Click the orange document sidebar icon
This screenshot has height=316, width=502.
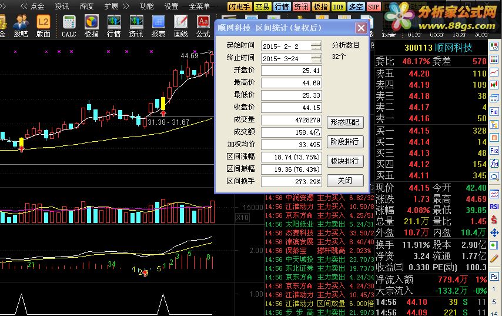tap(494, 138)
